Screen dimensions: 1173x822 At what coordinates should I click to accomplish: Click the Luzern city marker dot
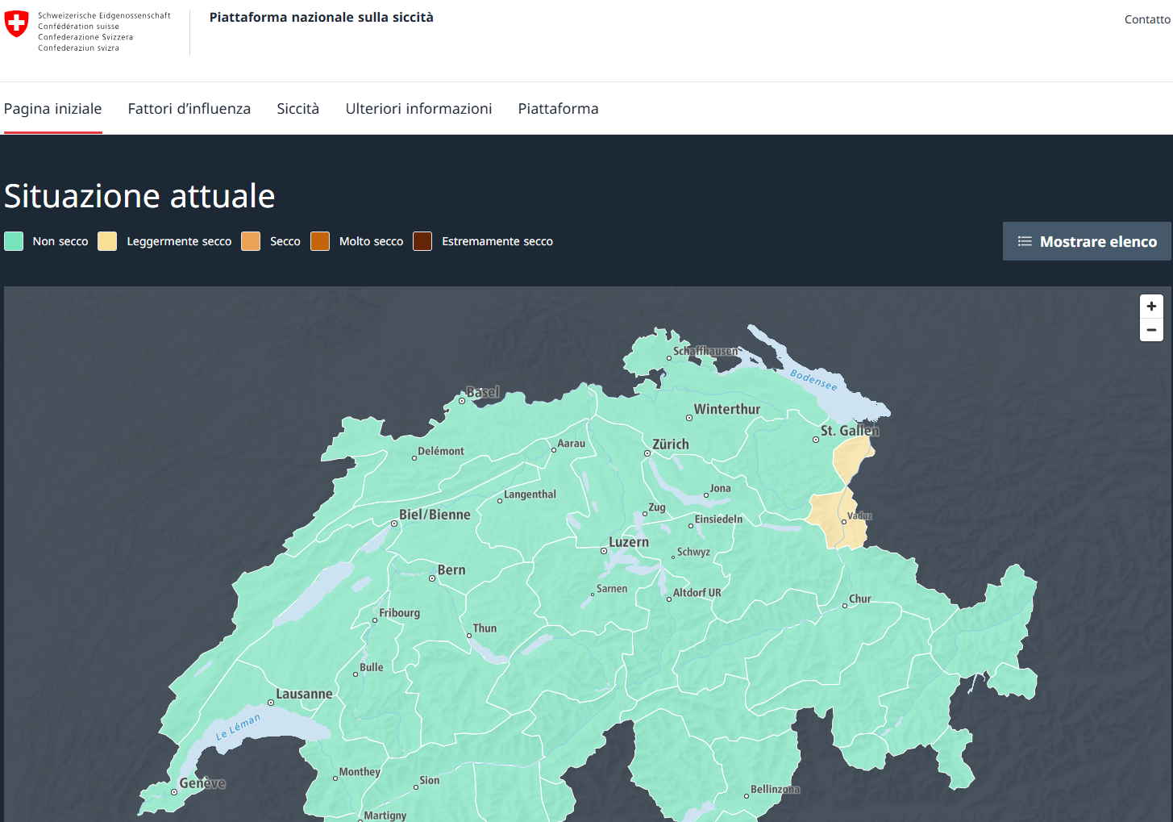603,551
